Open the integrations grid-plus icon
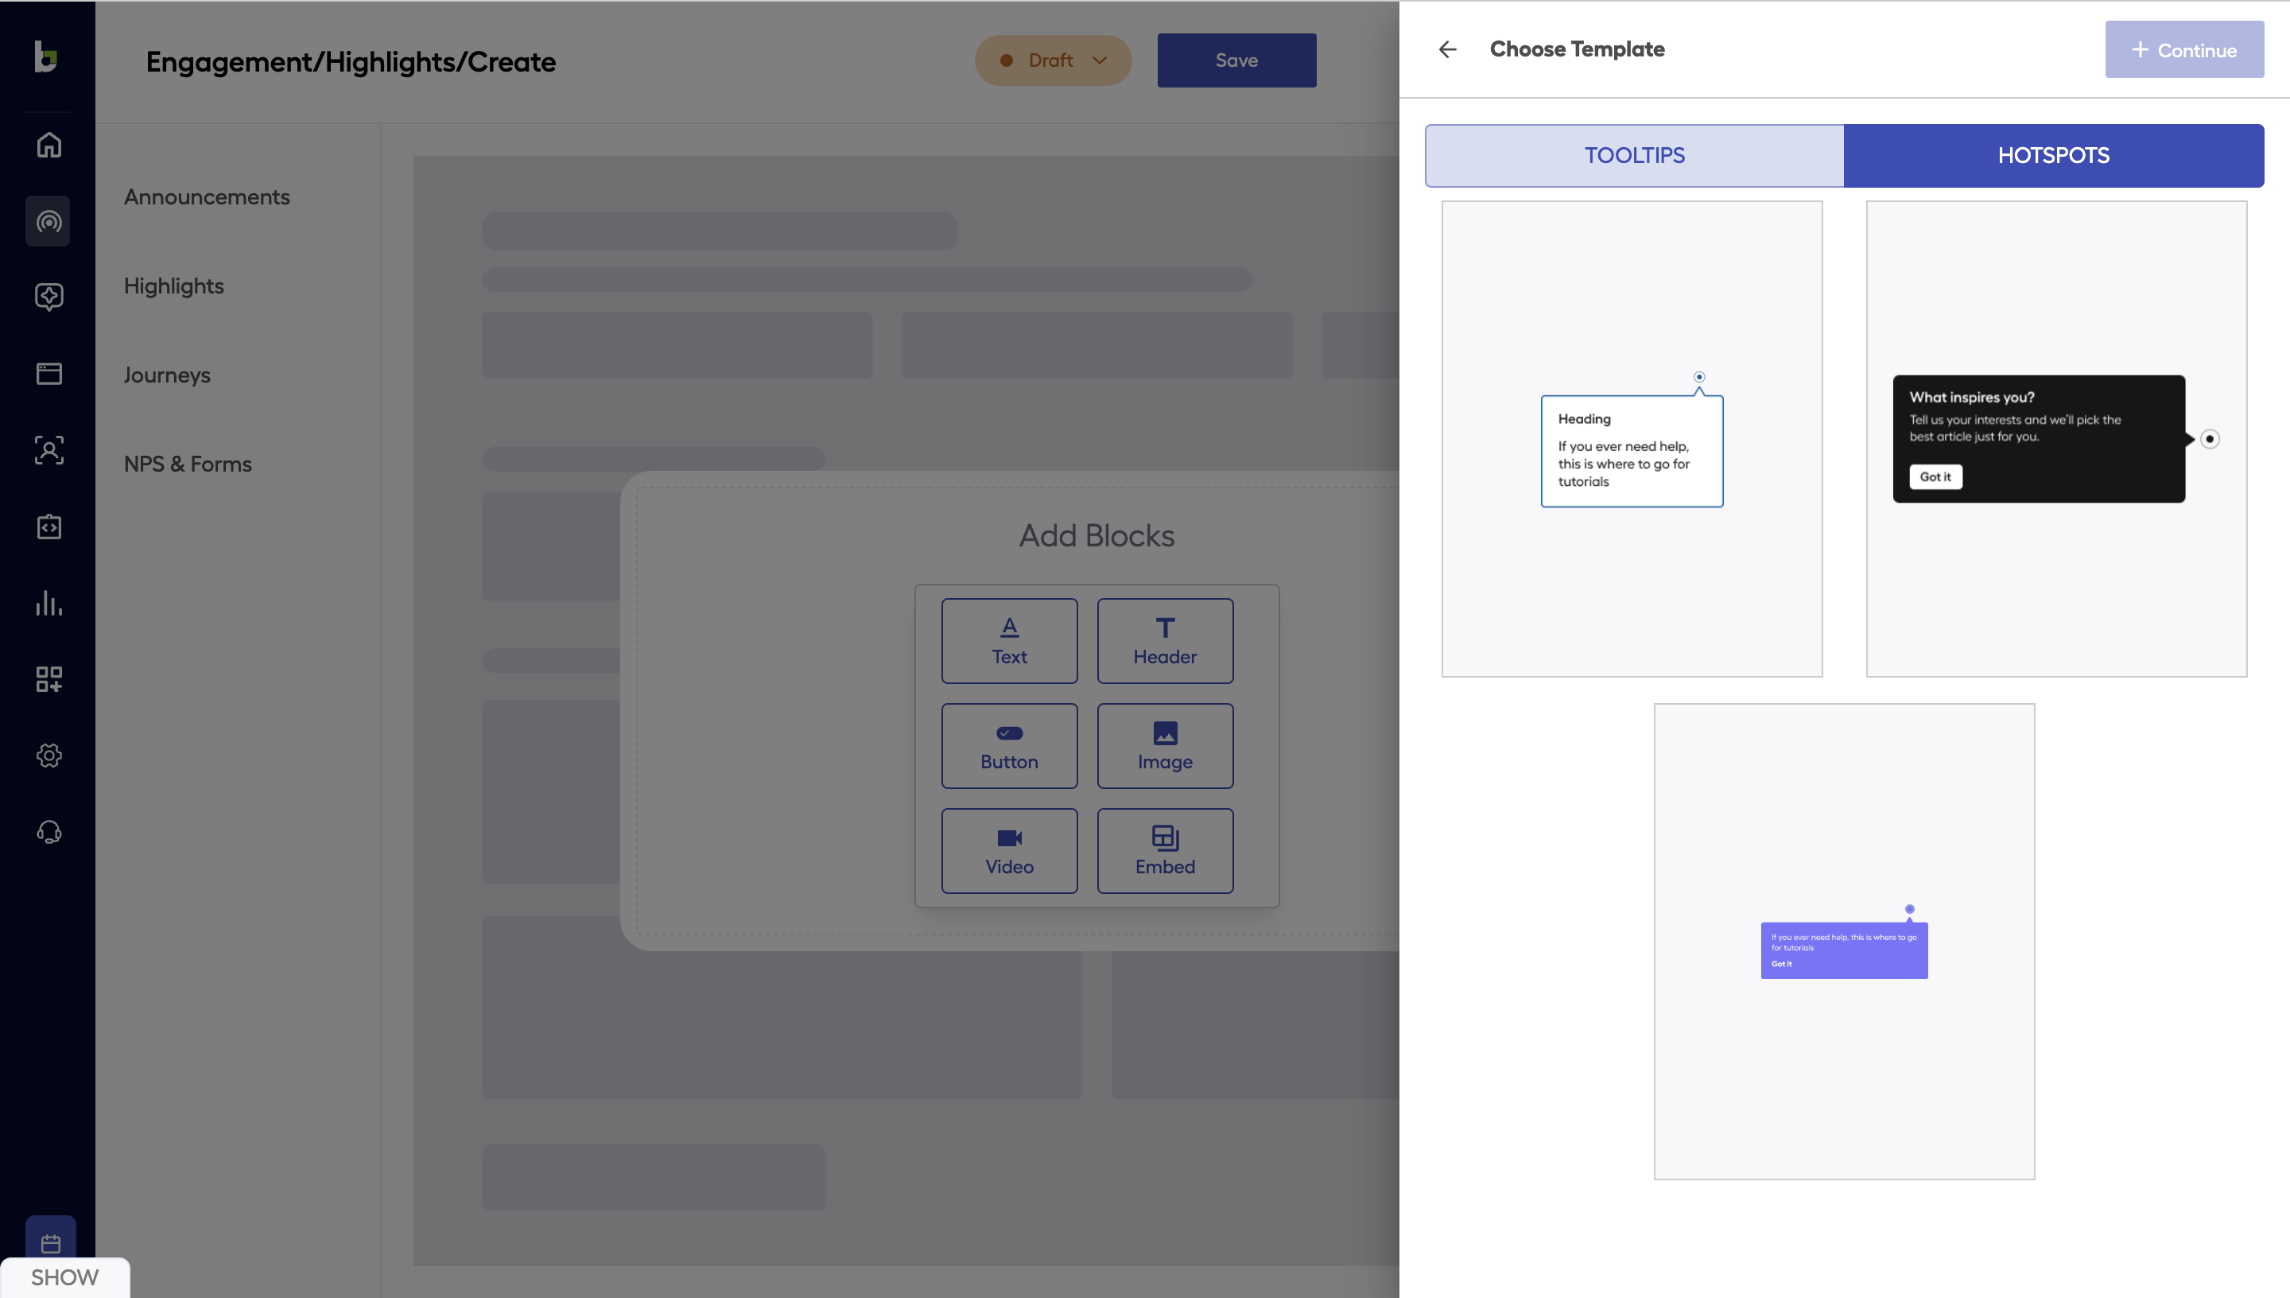Screen dimensions: 2290x1298 [49, 679]
